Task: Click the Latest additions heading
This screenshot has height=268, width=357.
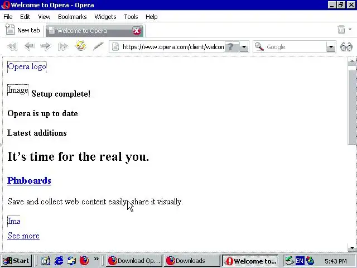Action: click(x=37, y=133)
